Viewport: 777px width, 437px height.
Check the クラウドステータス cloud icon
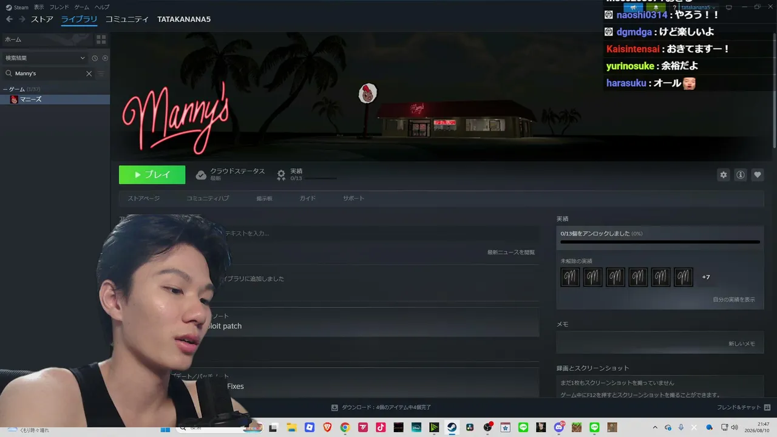tap(201, 175)
